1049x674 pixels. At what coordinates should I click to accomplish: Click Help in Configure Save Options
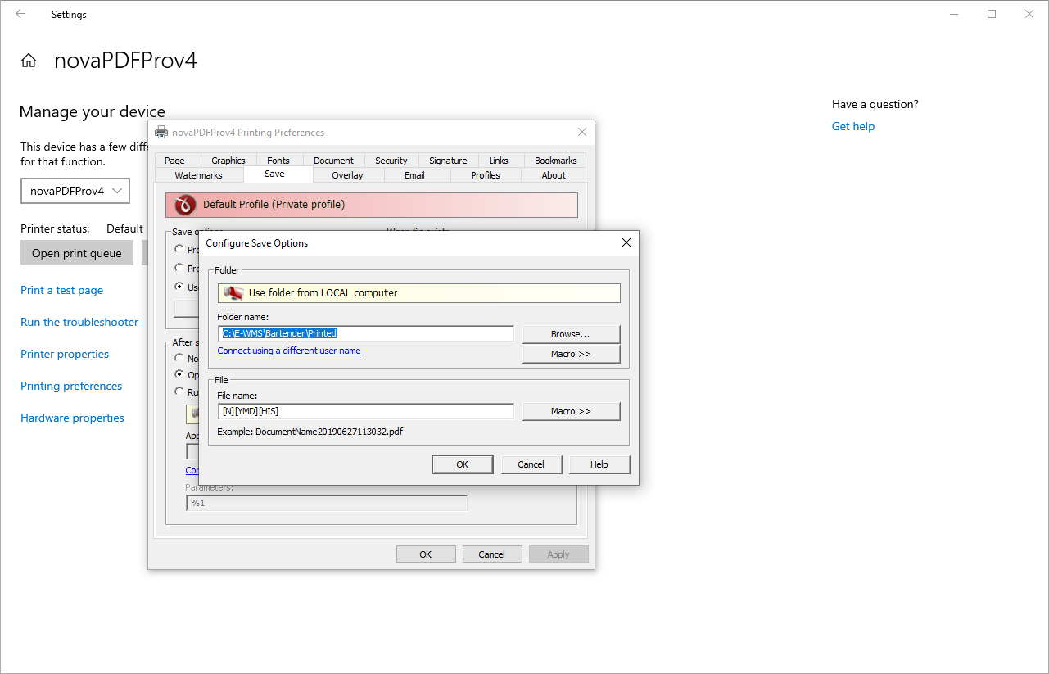click(599, 464)
